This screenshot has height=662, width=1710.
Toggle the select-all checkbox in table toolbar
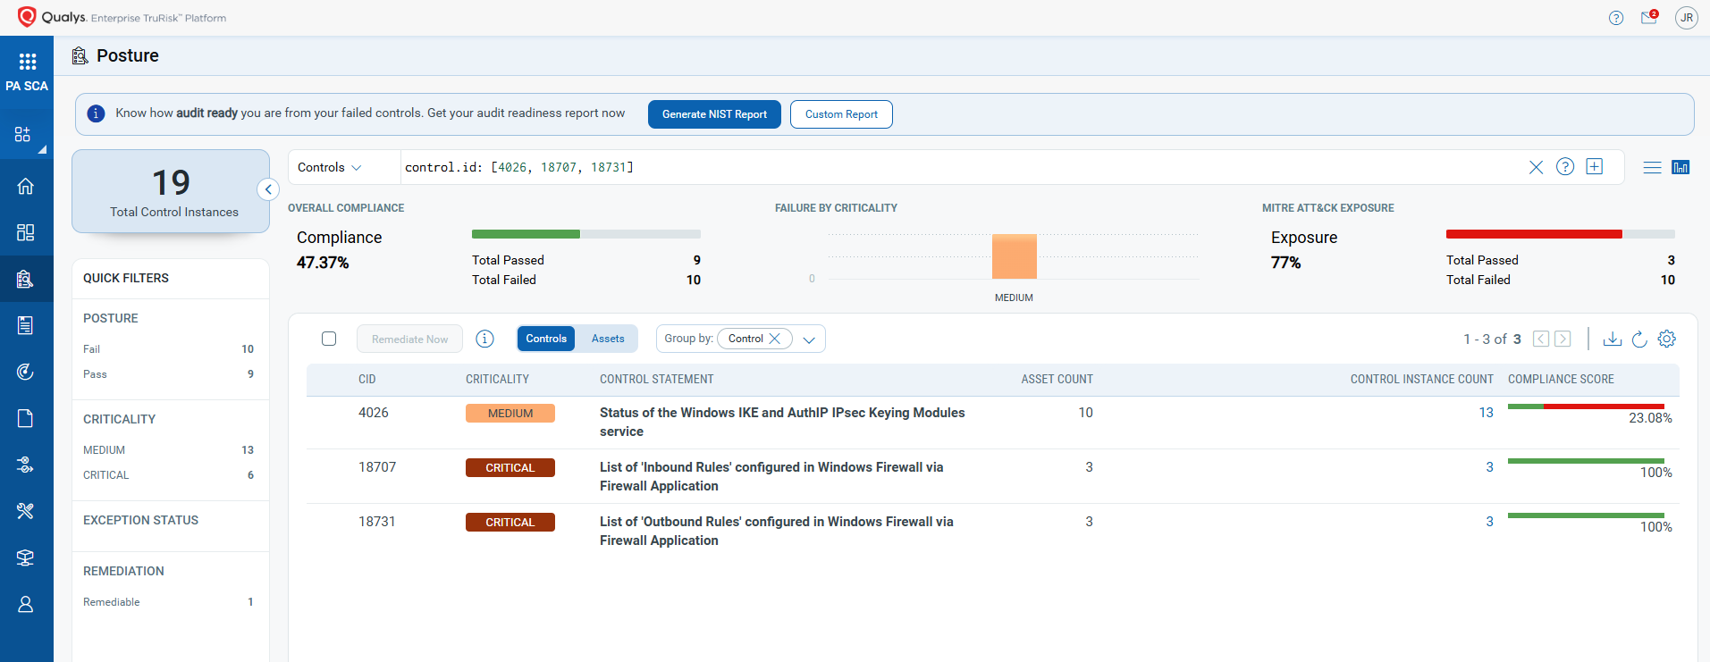(x=329, y=339)
